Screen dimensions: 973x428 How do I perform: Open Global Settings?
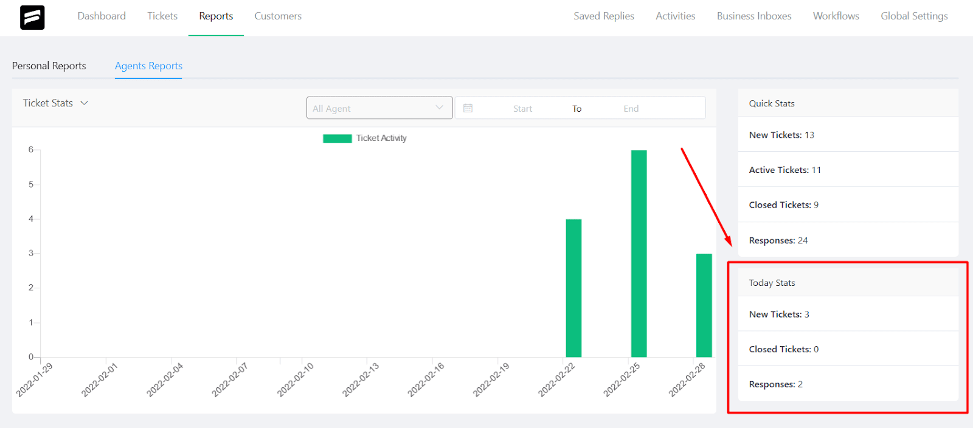pyautogui.click(x=914, y=16)
